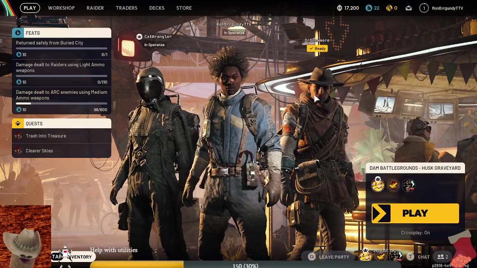Click the Clearer Skies quest giver icon
The image size is (477, 268).
point(18,151)
